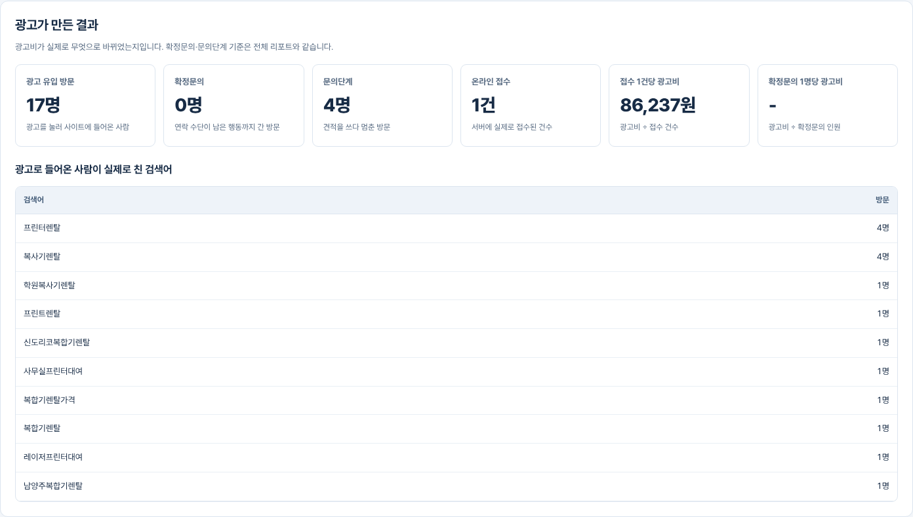Select the search term "프린터렌탈"
Screen dimensions: 913x517
coord(42,228)
